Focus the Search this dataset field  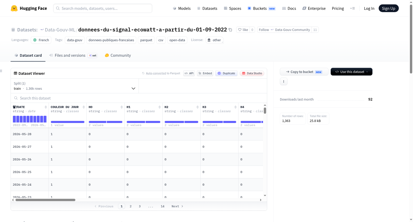[139, 98]
